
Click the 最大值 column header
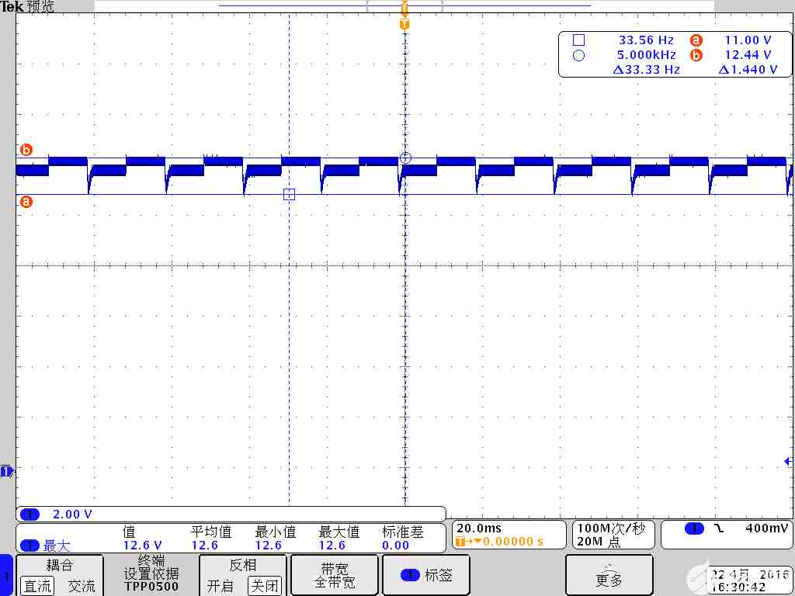tap(339, 532)
